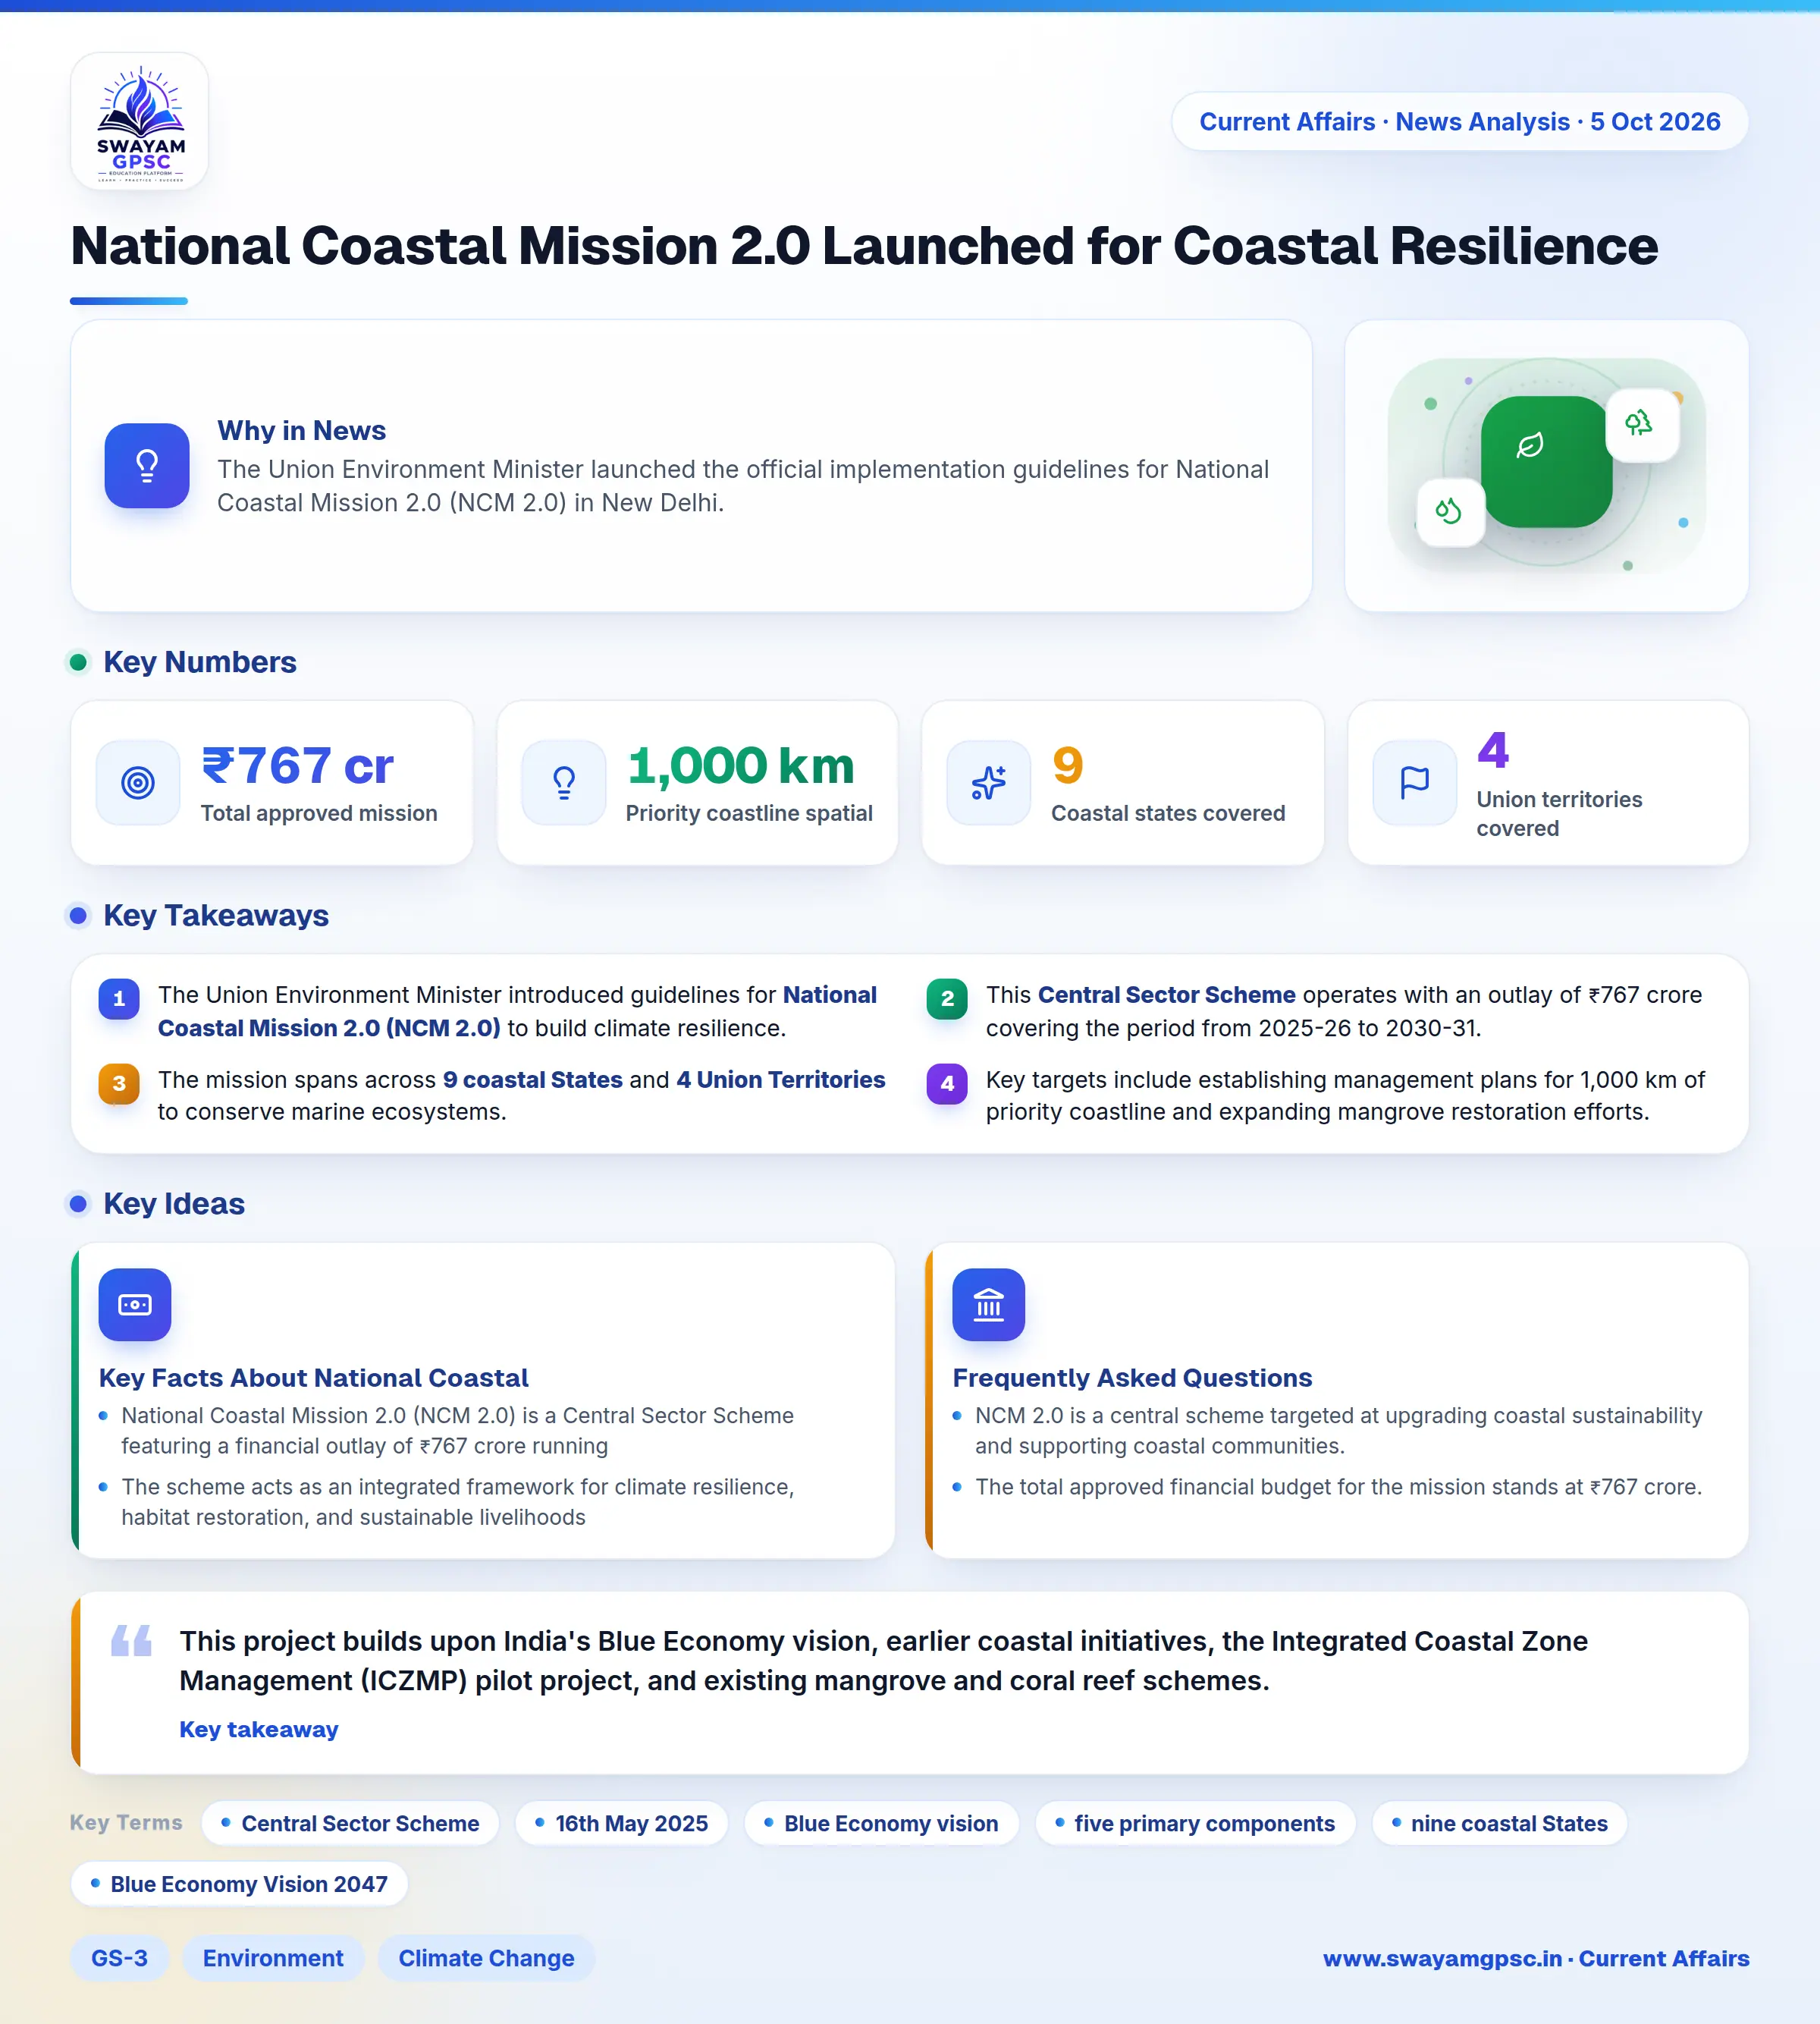Click the green number 2 takeaway badge
Viewport: 1820px width, 2024px height.
pos(947,998)
